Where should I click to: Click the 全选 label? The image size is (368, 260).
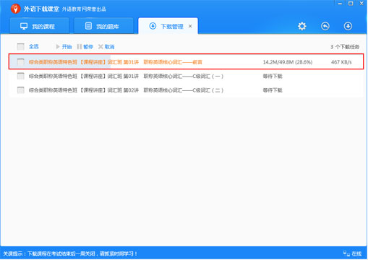[34, 46]
